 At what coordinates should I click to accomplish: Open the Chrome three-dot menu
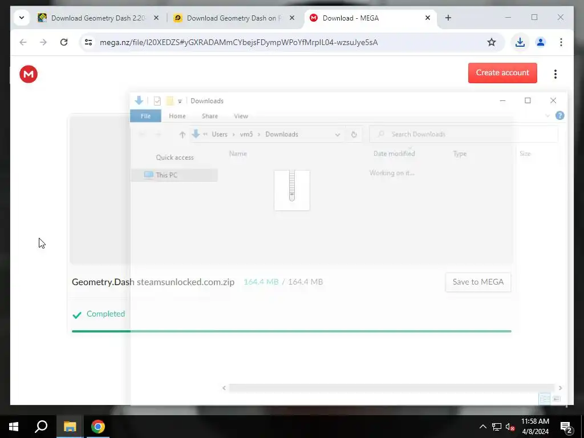coord(561,42)
